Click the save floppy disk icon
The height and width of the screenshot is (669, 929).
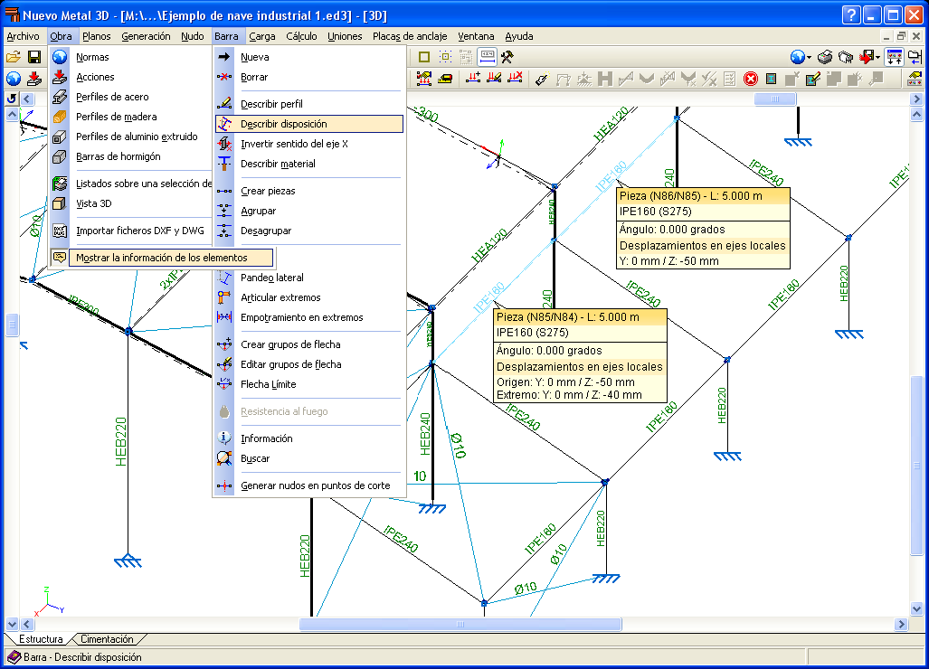tap(33, 57)
